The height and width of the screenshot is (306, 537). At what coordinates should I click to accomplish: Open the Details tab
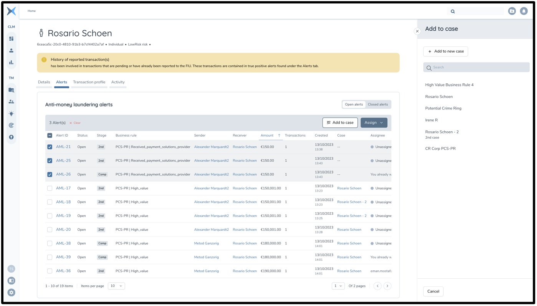(x=44, y=82)
